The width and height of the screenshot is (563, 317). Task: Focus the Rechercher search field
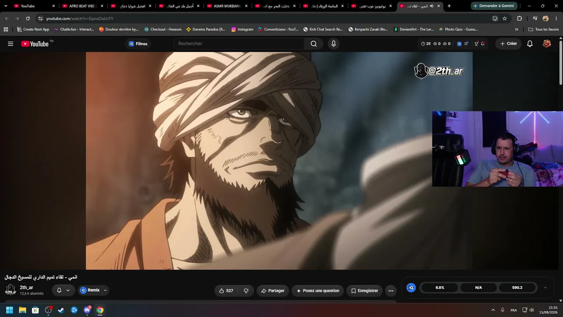click(x=239, y=44)
